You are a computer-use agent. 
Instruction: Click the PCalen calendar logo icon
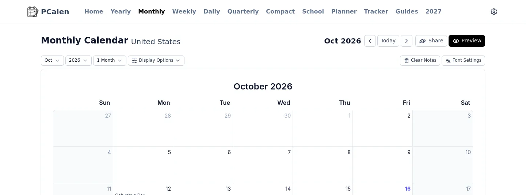(33, 12)
